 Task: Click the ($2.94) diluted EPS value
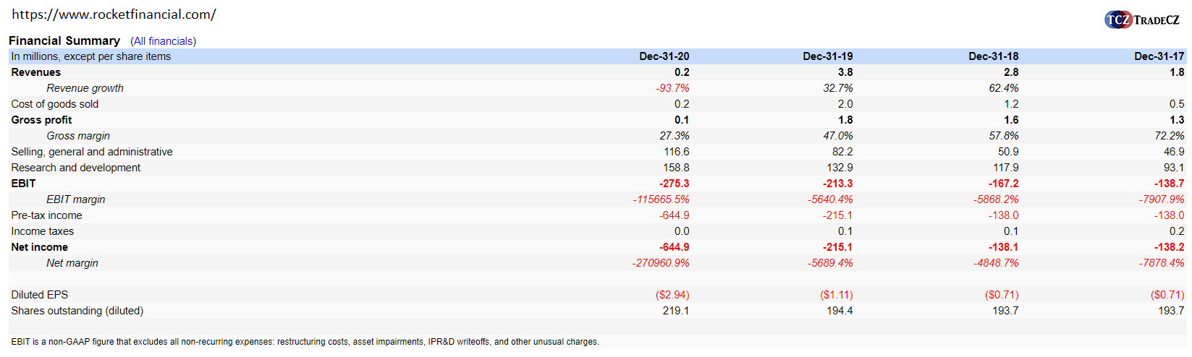click(672, 295)
